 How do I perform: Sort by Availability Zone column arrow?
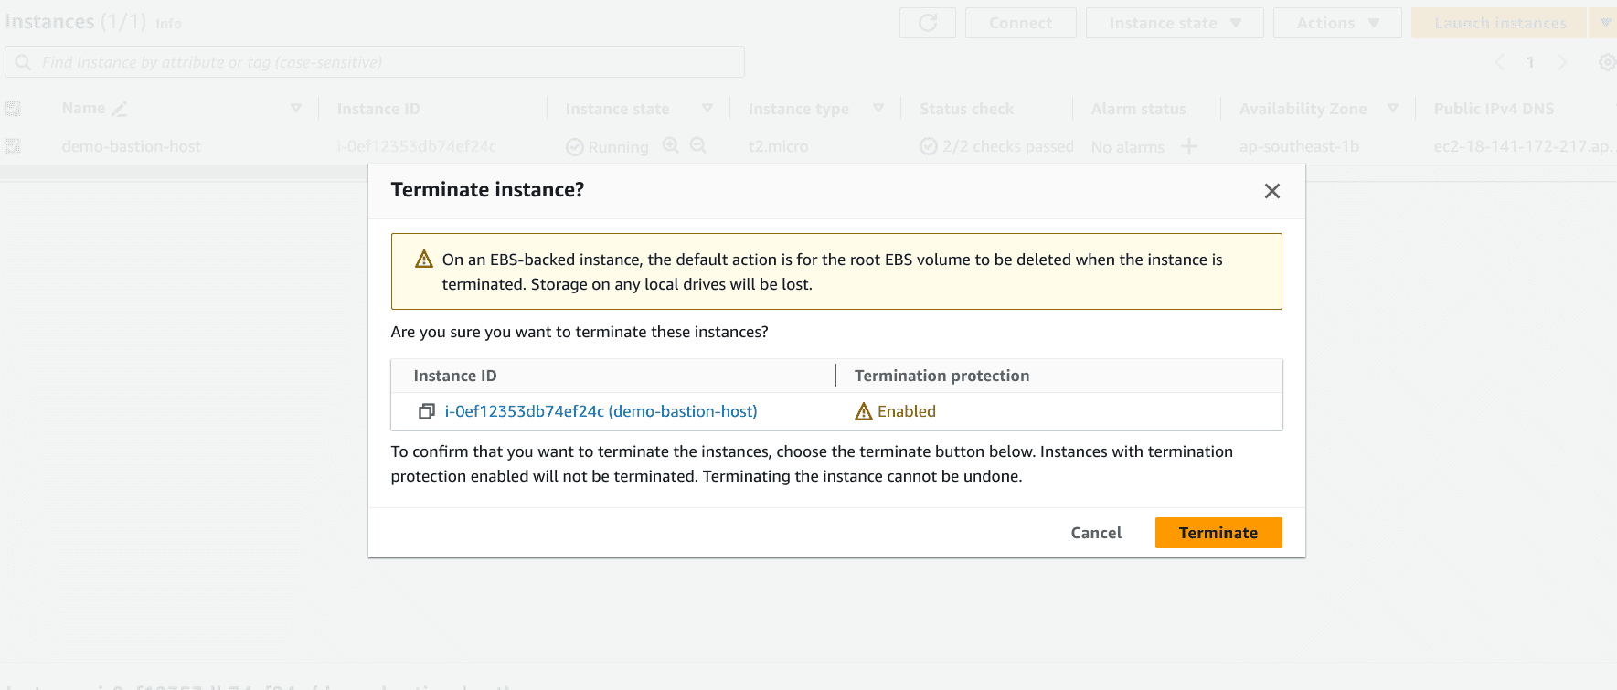1393,109
